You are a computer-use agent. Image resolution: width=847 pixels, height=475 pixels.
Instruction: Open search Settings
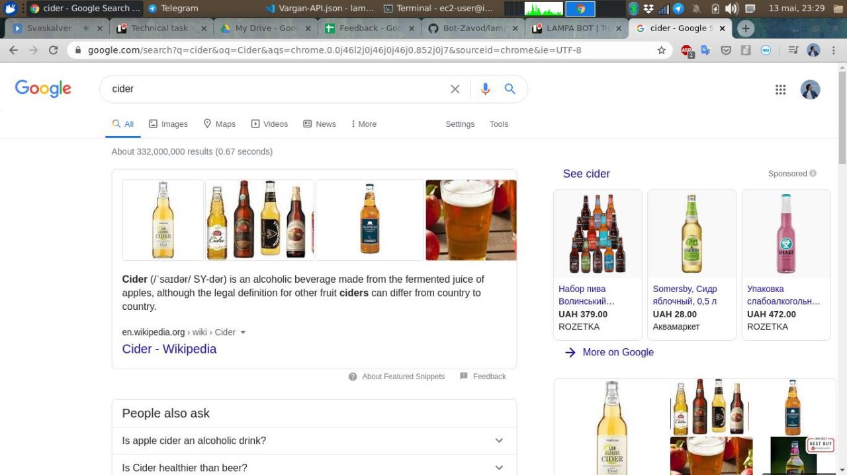[x=460, y=124]
